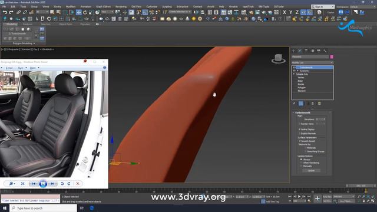The width and height of the screenshot is (377, 212).
Task: Collapse the Editable Poly sub-object tree
Action: point(294,74)
